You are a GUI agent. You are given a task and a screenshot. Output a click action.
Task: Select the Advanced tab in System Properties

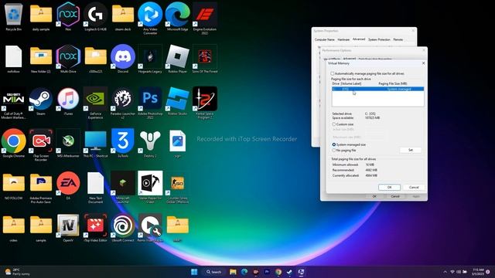[359, 39]
